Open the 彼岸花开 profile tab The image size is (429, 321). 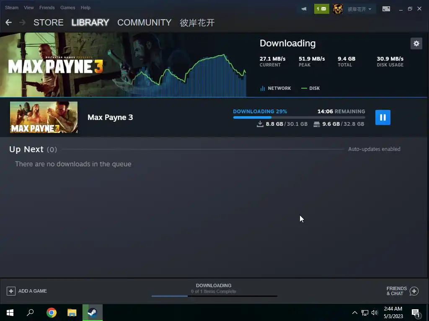click(x=197, y=23)
